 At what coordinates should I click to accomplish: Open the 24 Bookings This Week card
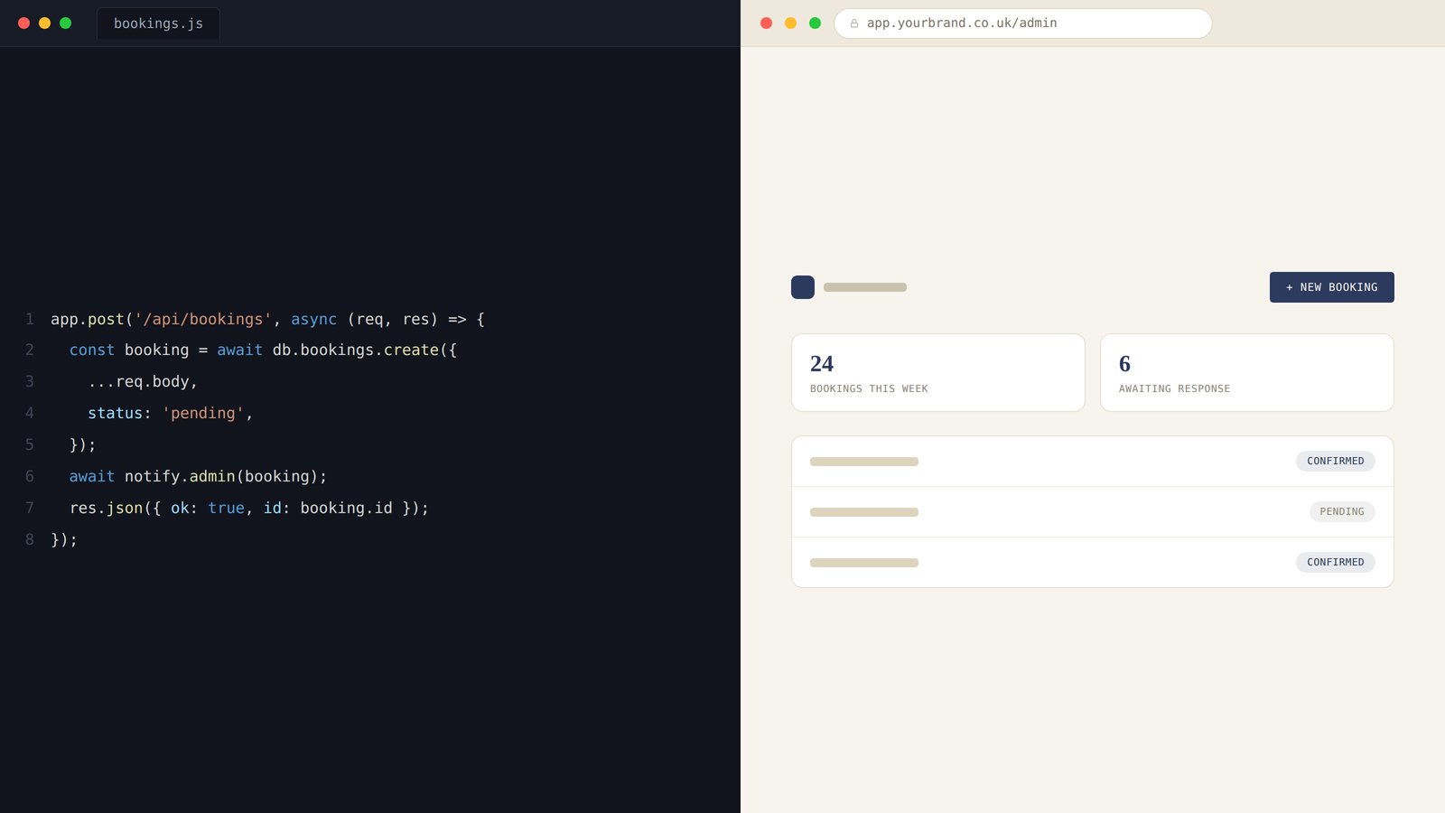938,372
